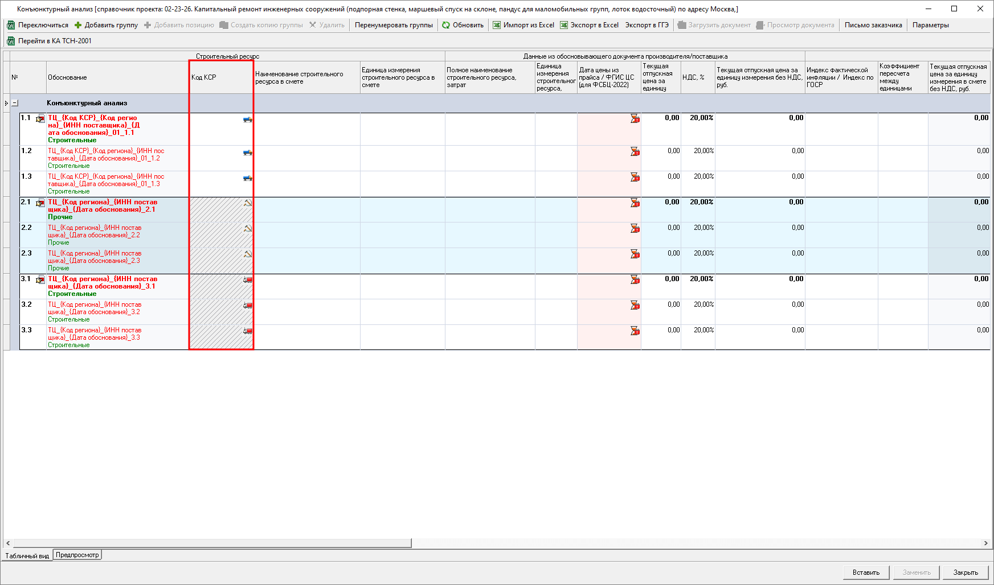Click the Обновить refresh arrows icon
The width and height of the screenshot is (994, 585).
(x=446, y=25)
